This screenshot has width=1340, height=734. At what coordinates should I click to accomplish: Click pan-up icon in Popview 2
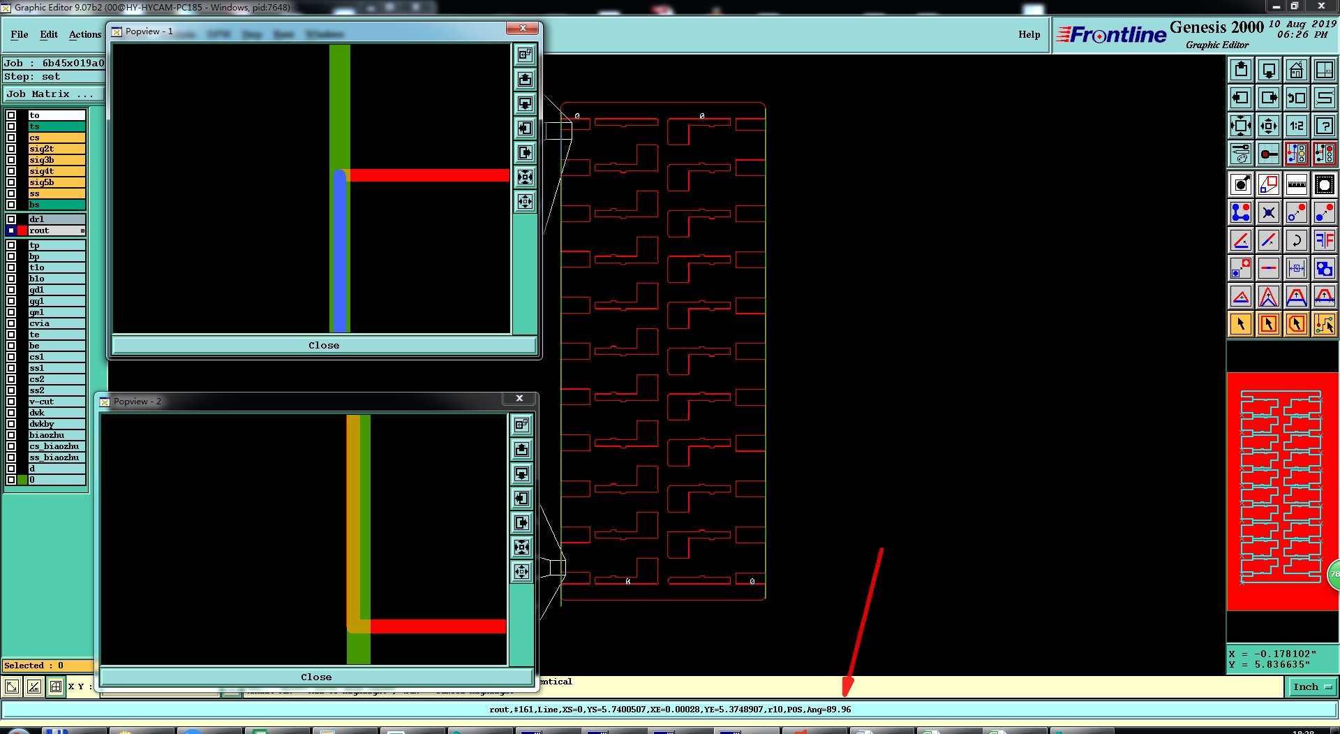click(522, 450)
